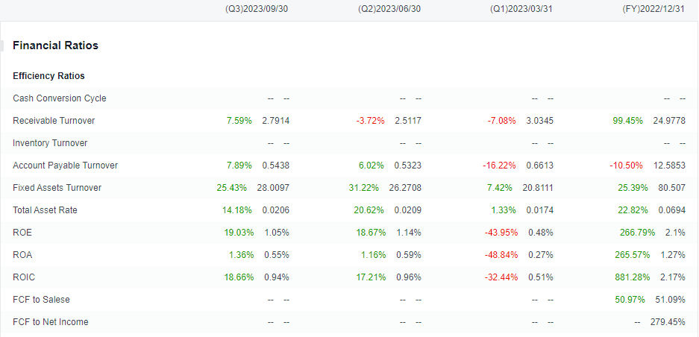Viewport: 699px width, 337px height.
Task: Click the Fixed Assets Turnover row label
Action: point(57,188)
